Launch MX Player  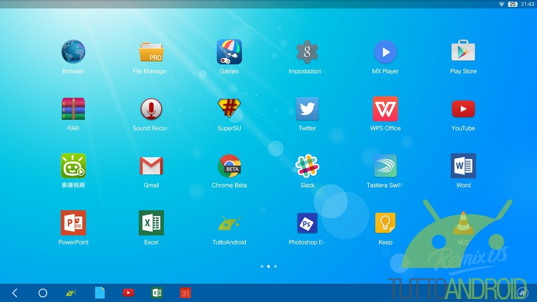point(385,52)
